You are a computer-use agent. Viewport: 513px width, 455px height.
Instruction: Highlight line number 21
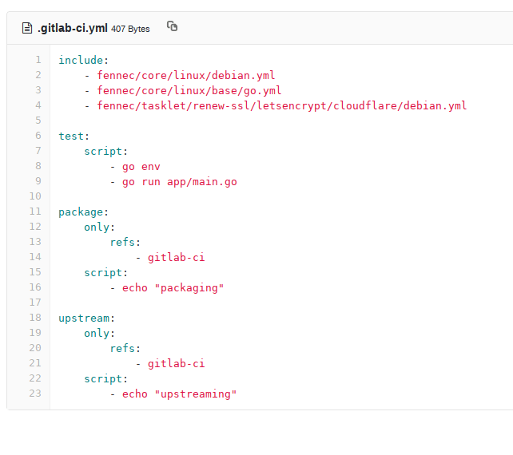[35, 363]
